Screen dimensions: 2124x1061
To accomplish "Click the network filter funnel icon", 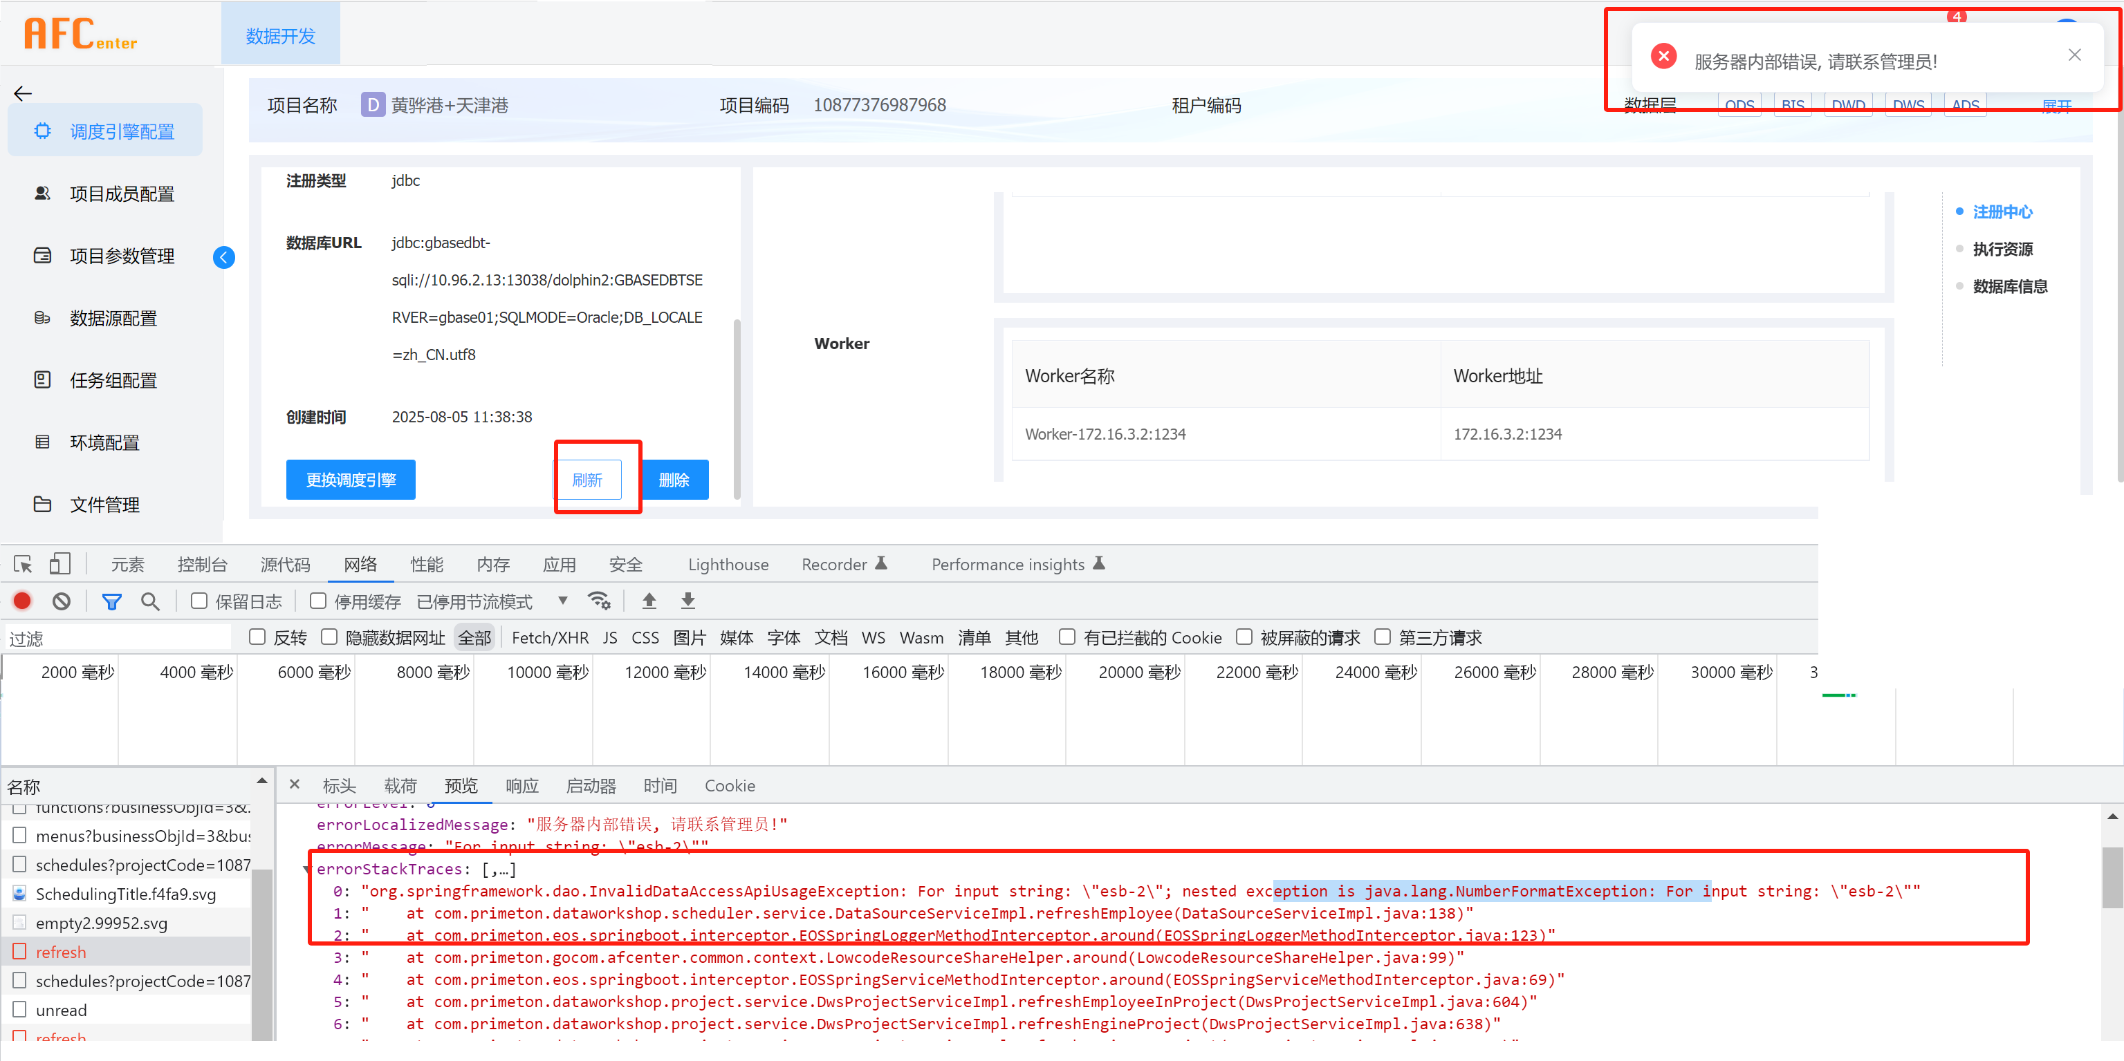I will point(111,601).
